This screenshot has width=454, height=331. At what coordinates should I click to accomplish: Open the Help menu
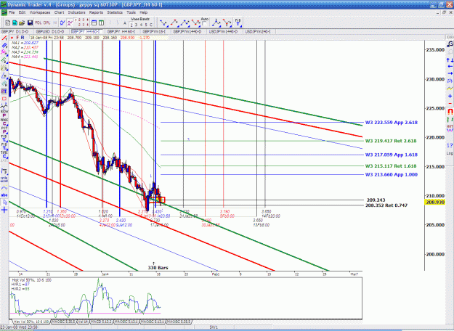point(144,12)
